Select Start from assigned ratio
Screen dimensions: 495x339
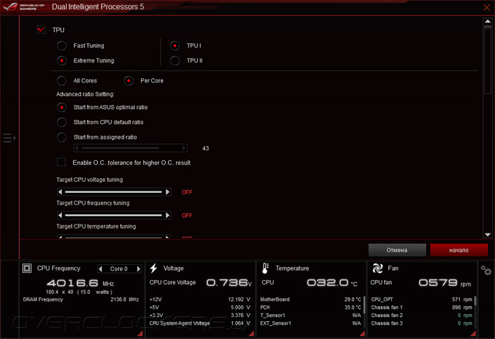(x=62, y=137)
